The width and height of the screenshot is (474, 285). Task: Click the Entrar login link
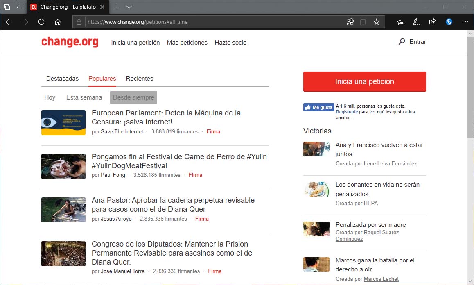point(418,42)
